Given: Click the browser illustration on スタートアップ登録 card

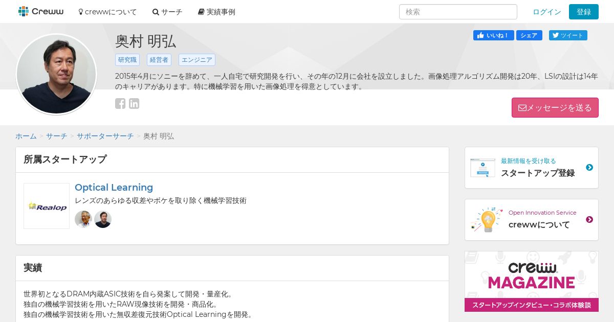Looking at the screenshot, I should (x=483, y=168).
